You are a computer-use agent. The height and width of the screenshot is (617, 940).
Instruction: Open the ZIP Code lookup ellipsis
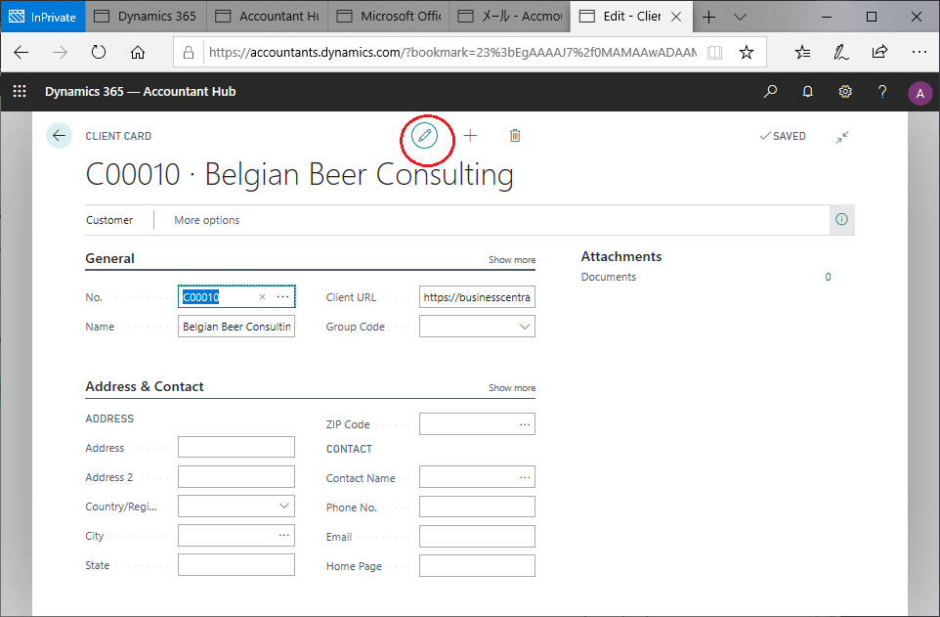pos(525,424)
